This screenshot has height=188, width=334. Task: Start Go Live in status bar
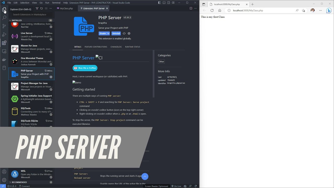coord(176,186)
